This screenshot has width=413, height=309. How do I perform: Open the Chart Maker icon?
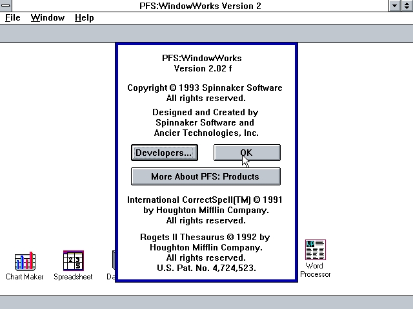coord(25,261)
